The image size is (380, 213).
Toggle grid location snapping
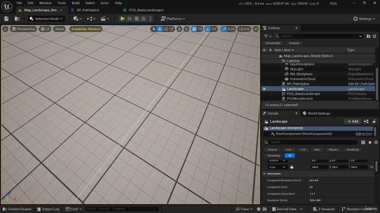coord(194,29)
